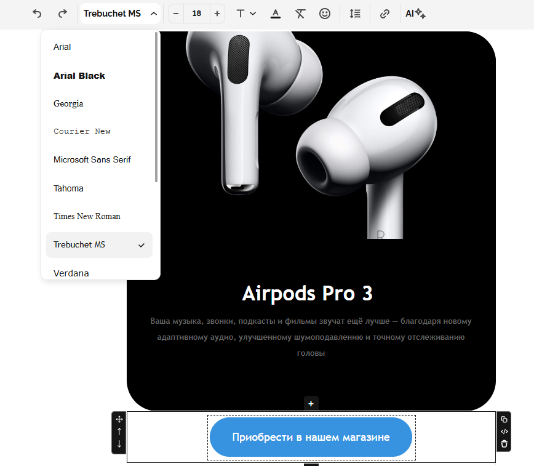Click the redo arrow icon
Image resolution: width=534 pixels, height=466 pixels.
[x=62, y=14]
